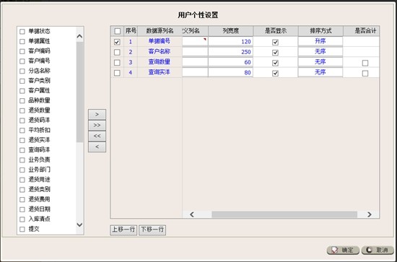The height and width of the screenshot is (262, 397).
Task: Click the 是否显示 column header
Action: pos(276,31)
